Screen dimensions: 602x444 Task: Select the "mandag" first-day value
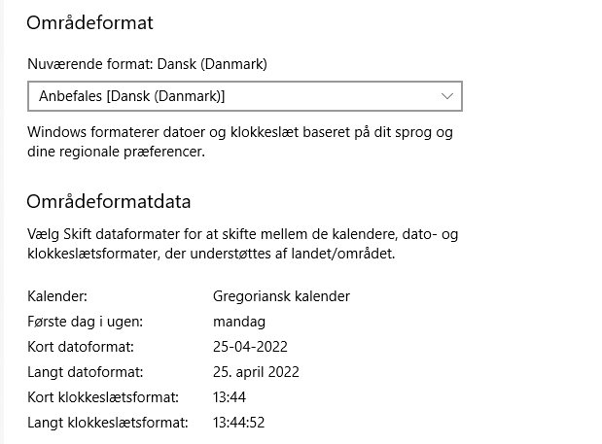click(x=239, y=321)
